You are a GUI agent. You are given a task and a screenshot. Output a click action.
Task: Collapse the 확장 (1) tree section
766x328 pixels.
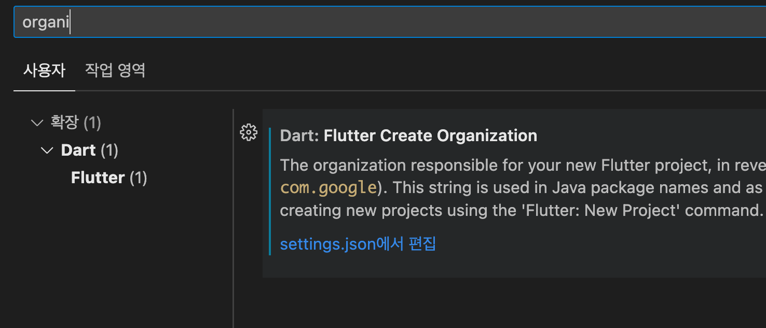pyautogui.click(x=37, y=123)
